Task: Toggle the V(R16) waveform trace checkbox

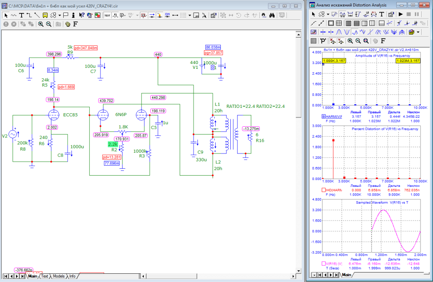Action: pyautogui.click(x=323, y=263)
